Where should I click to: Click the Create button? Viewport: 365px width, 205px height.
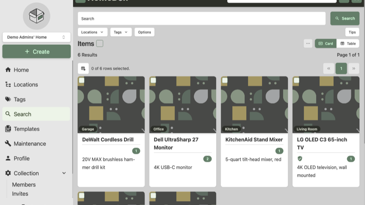coord(36,51)
